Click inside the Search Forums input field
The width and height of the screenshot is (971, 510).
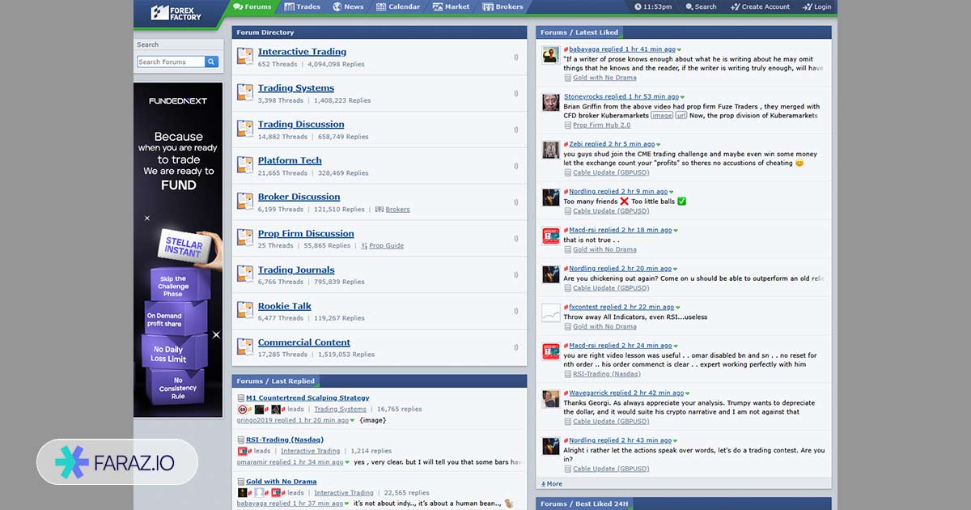click(x=170, y=62)
